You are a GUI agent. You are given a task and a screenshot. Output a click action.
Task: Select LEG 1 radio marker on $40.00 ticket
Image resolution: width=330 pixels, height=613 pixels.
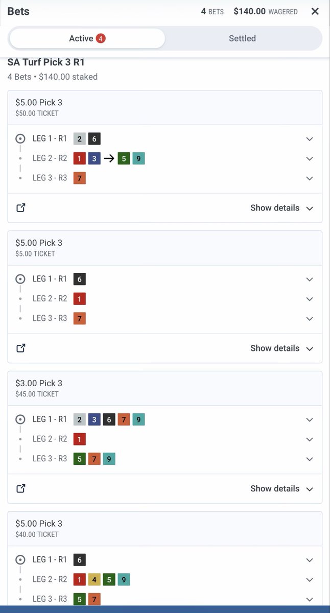coord(20,560)
